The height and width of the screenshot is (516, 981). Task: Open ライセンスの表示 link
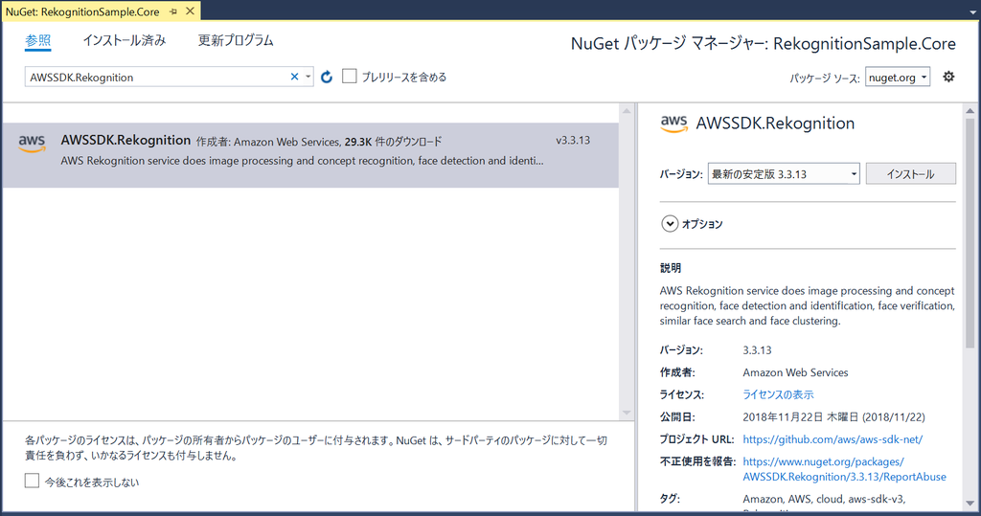(778, 394)
